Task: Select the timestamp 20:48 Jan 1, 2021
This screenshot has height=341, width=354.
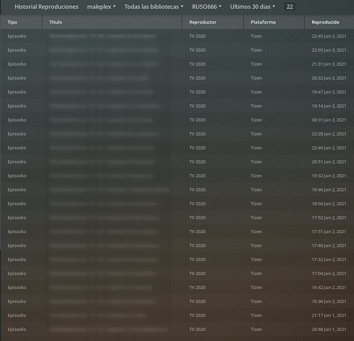Action: [x=329, y=330]
